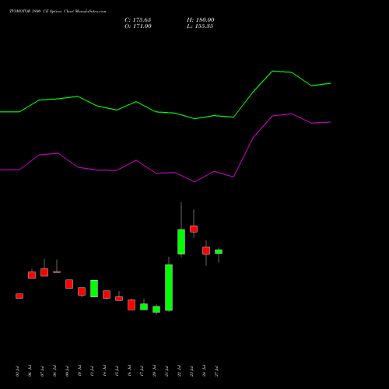Click the 27 Jul date label

(x=217, y=371)
